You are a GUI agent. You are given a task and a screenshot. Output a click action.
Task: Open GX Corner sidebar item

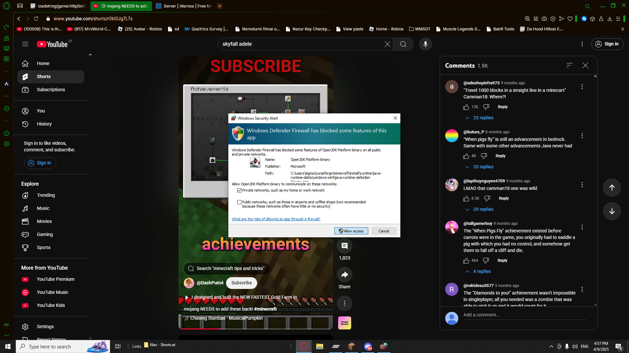pyautogui.click(x=7, y=325)
